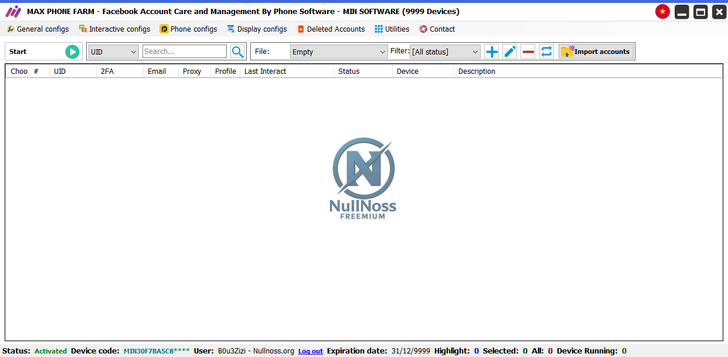This screenshot has height=357, width=728.
Task: Open the Utilities menu
Action: 392,29
